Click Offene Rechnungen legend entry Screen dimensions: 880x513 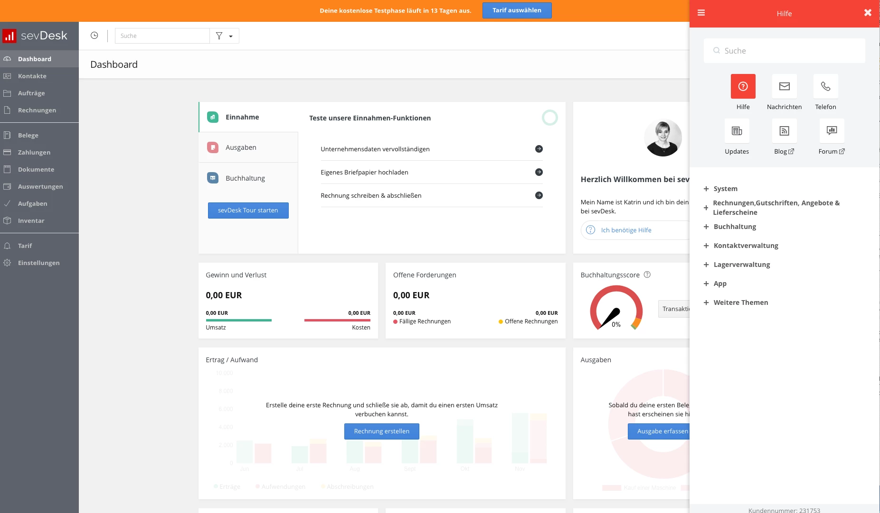528,321
